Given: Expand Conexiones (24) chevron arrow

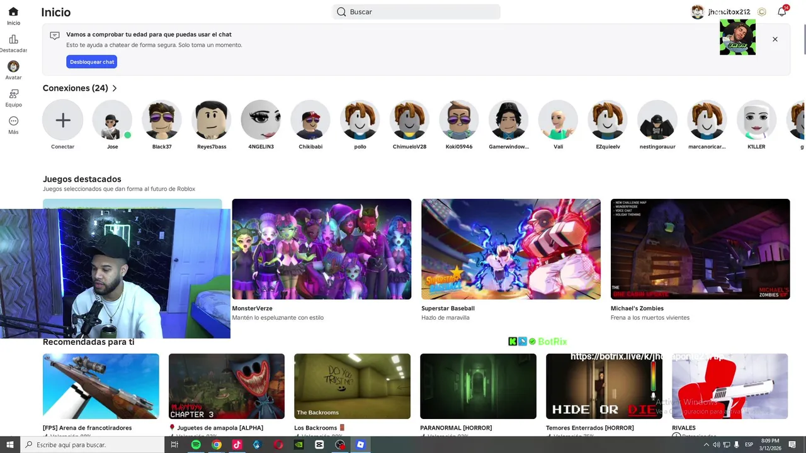Looking at the screenshot, I should coord(114,88).
